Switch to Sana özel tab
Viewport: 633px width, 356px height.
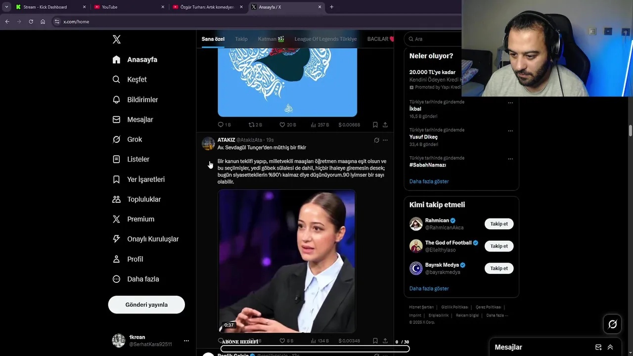pyautogui.click(x=213, y=39)
